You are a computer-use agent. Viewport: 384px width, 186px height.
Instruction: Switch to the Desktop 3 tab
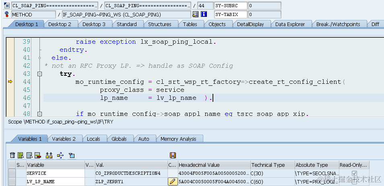click(x=94, y=24)
